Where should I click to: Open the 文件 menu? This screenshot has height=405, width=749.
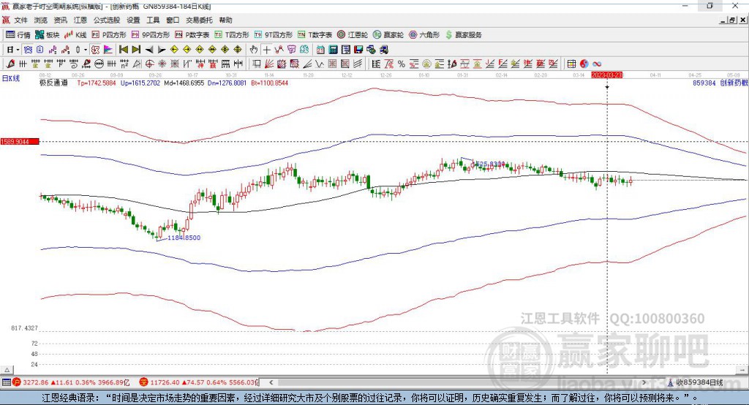click(x=20, y=20)
